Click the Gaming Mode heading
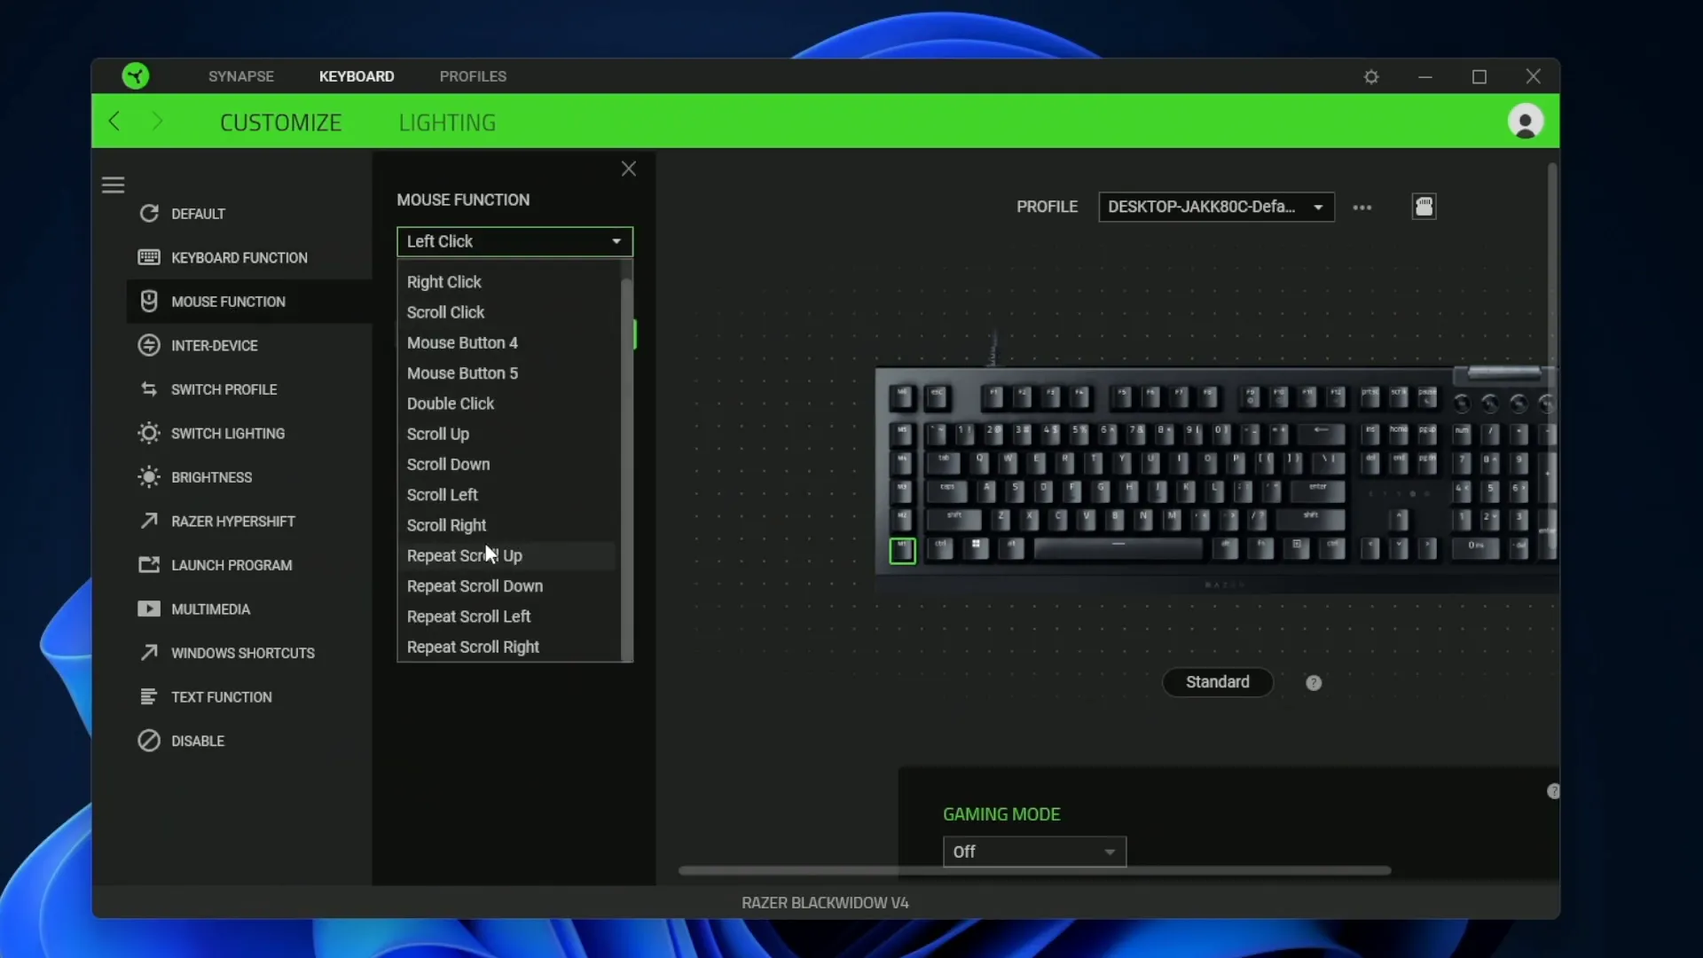Image resolution: width=1703 pixels, height=958 pixels. point(1001,814)
